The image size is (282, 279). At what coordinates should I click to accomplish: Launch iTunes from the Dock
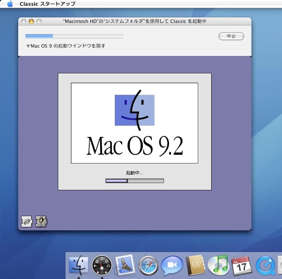tap(219, 265)
